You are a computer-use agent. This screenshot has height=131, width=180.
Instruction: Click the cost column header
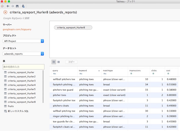click(168, 71)
